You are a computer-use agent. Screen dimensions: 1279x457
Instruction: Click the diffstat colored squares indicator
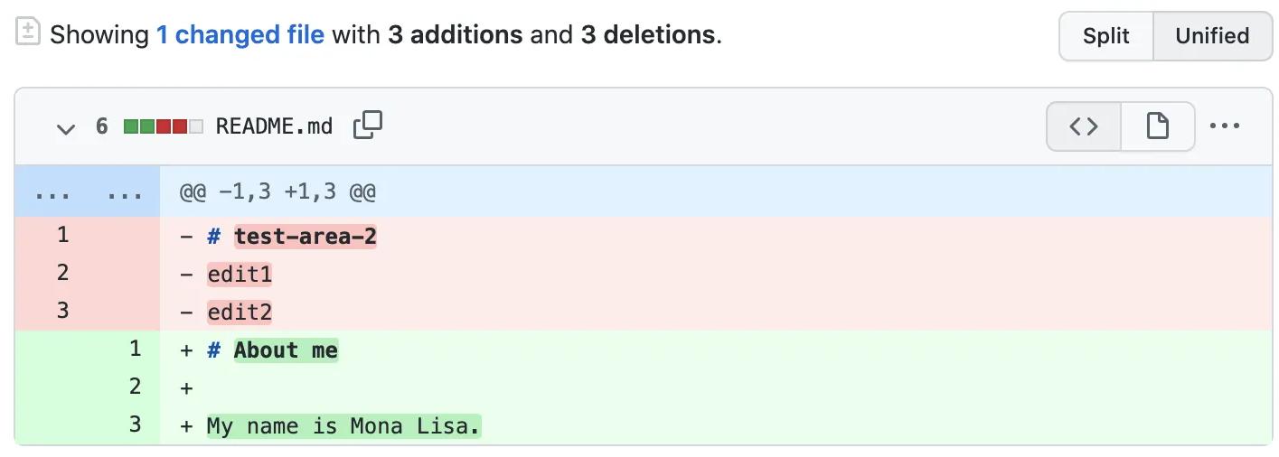(163, 126)
